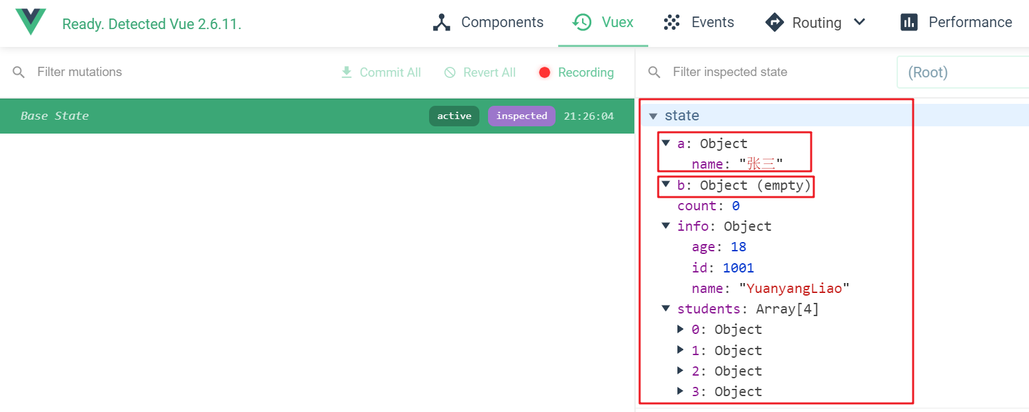
Task: Select the Base State mutation entry
Action: (x=199, y=116)
